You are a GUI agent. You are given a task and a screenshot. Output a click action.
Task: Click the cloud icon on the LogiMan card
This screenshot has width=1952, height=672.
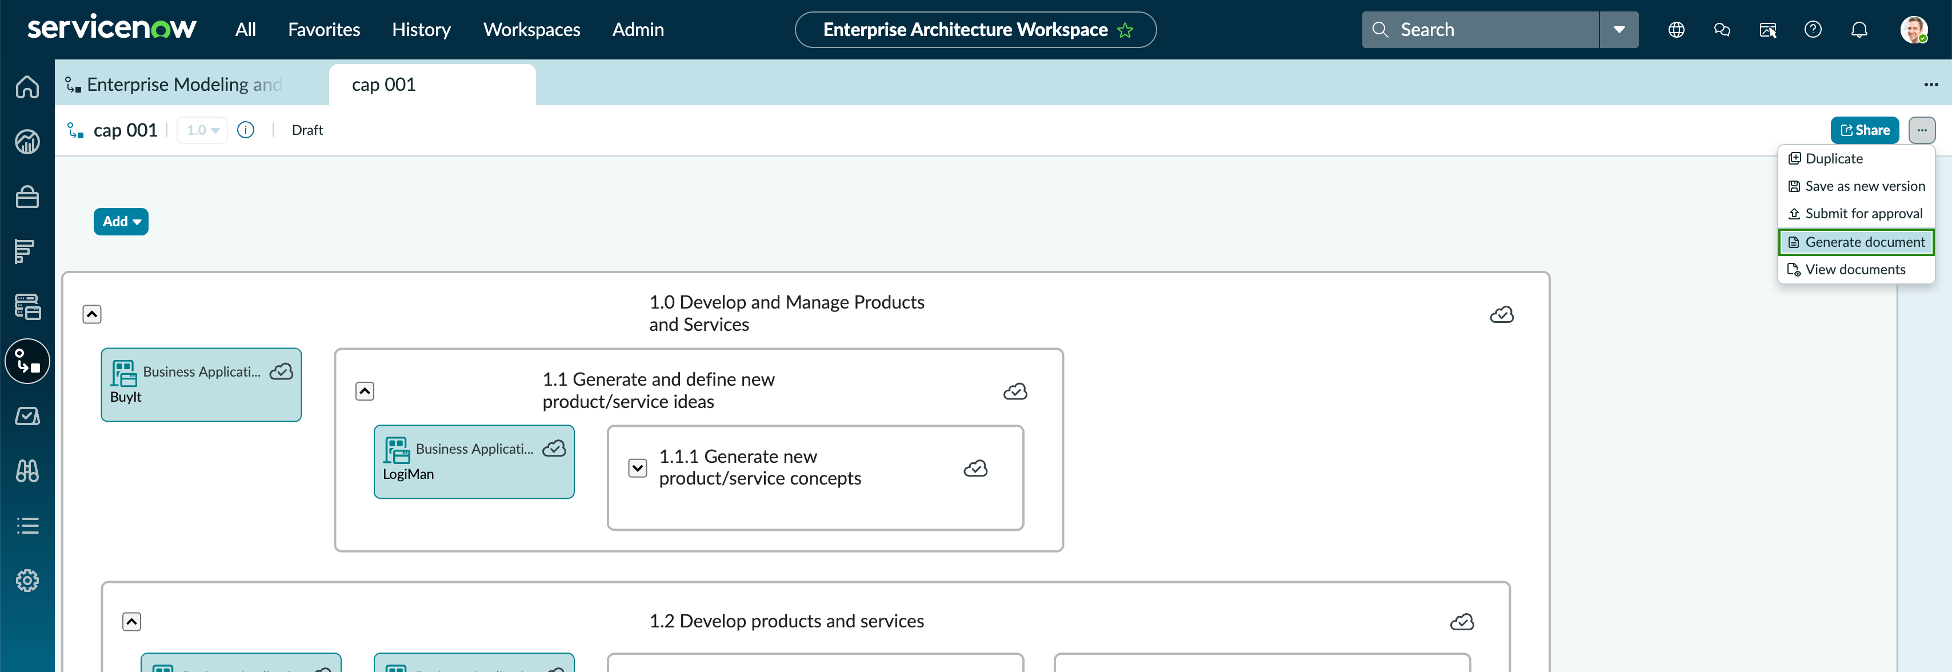point(554,449)
